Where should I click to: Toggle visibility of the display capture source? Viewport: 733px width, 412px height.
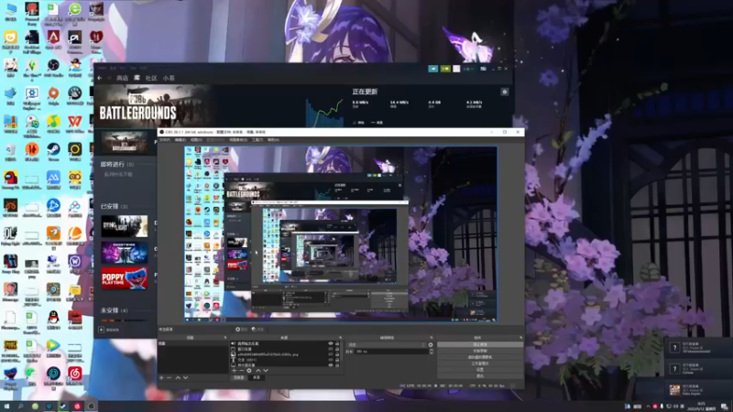(331, 364)
